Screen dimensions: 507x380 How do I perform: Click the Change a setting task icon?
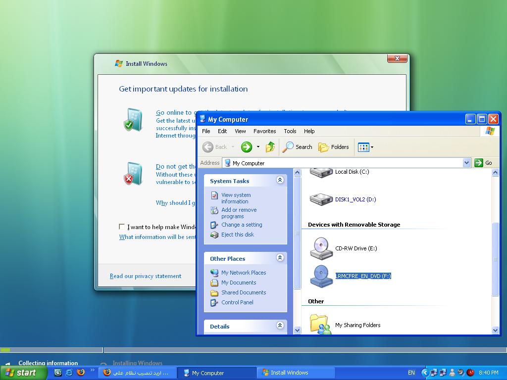pos(214,225)
